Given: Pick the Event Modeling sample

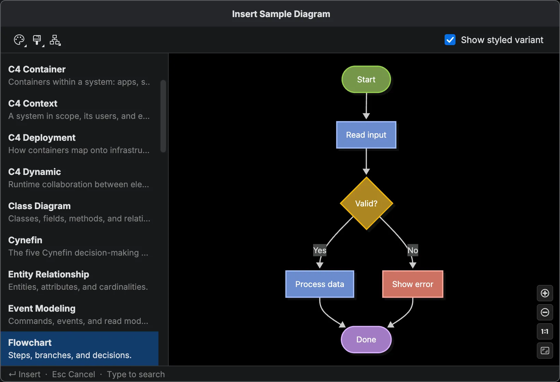Looking at the screenshot, I should pos(80,315).
